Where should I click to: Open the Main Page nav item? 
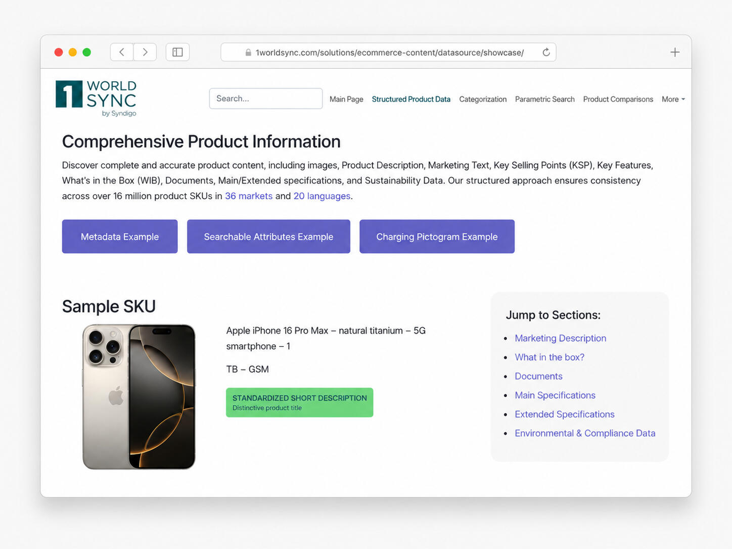[346, 99]
